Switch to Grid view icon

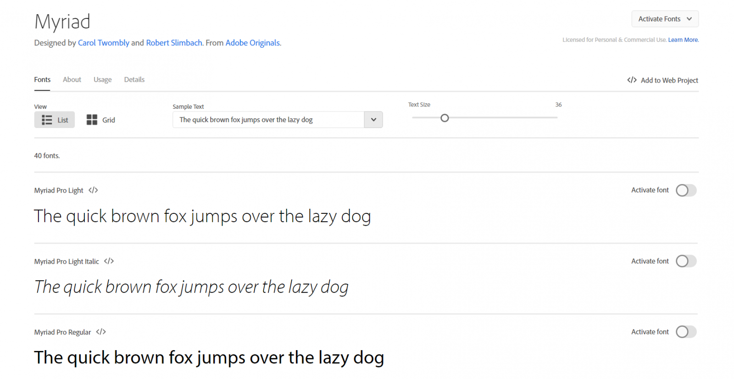click(92, 120)
